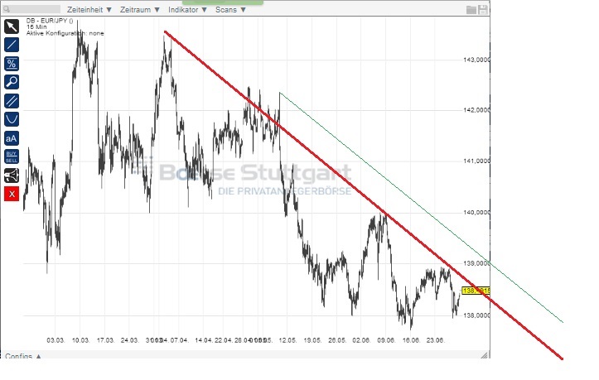The image size is (599, 380).
Task: Click the 138,0000 price axis label
Action: (x=476, y=315)
